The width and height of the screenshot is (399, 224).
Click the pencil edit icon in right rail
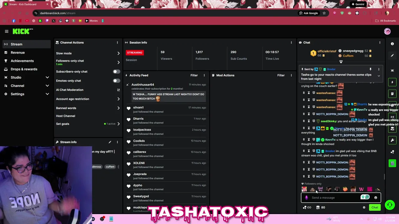(392, 55)
